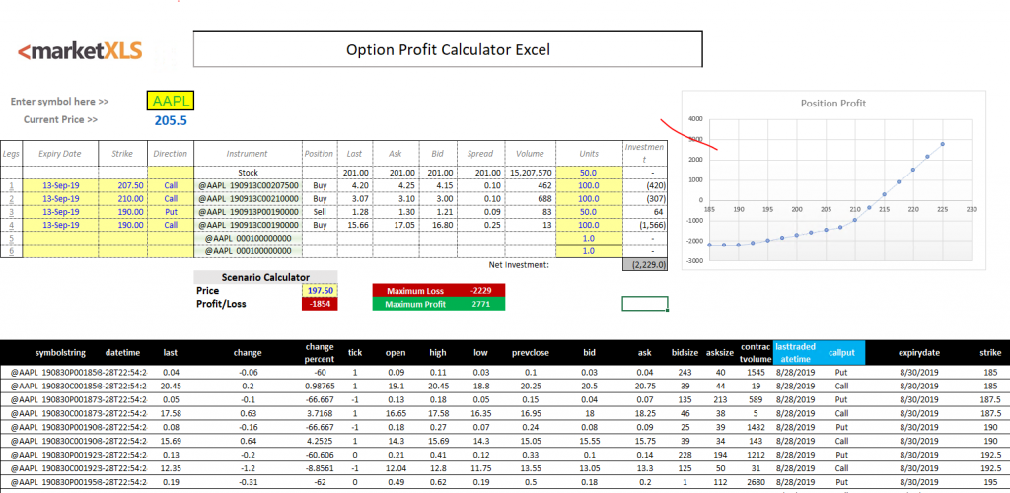Image resolution: width=1010 pixels, height=493 pixels.
Task: Click the highest data point on the profit chart
Action: [942, 144]
